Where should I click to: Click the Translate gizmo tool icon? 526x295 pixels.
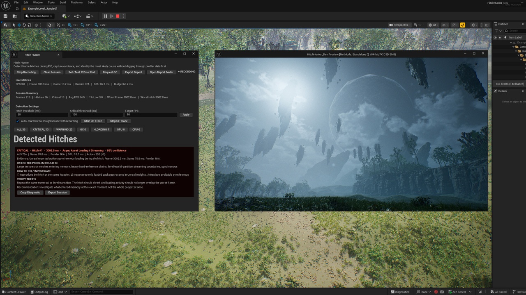coord(19,25)
